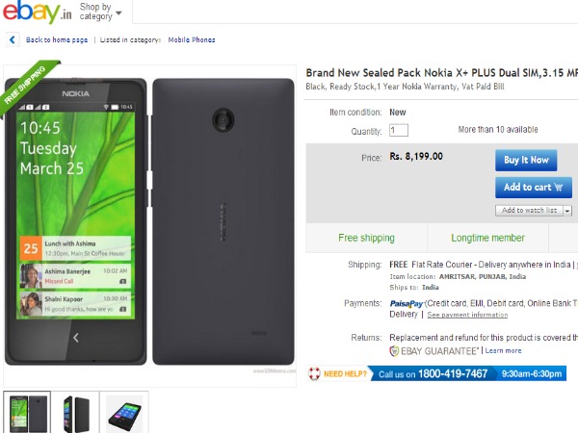This screenshot has height=433, width=578.
Task: Click the eBay Guarantee shield icon
Action: pyautogui.click(x=394, y=351)
